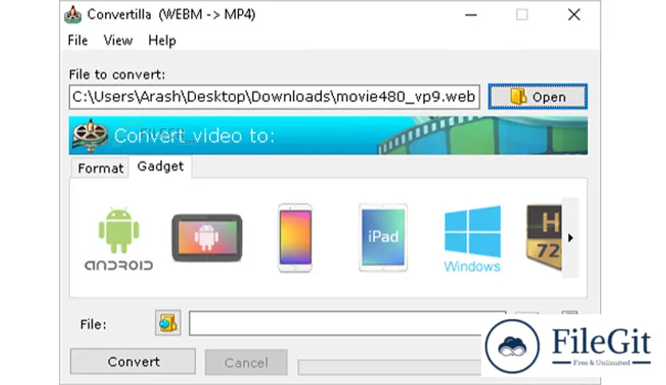Click the output file browse folder icon
666x385 pixels.
click(x=168, y=324)
